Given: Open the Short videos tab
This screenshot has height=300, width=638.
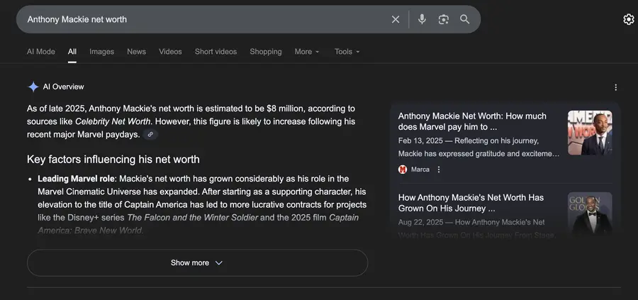Looking at the screenshot, I should point(216,52).
